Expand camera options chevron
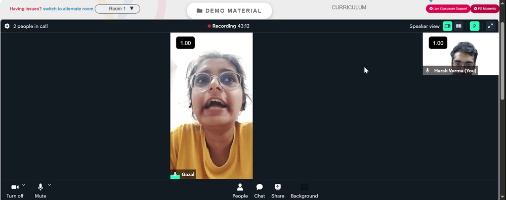This screenshot has height=200, width=506. 24,185
